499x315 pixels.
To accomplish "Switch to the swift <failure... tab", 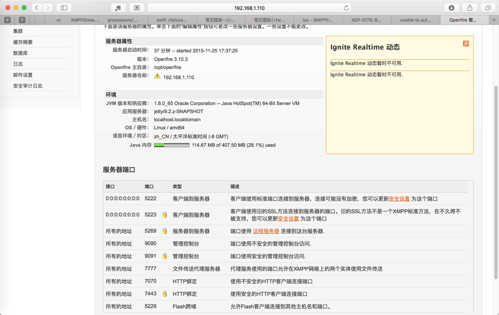I will [x=172, y=20].
